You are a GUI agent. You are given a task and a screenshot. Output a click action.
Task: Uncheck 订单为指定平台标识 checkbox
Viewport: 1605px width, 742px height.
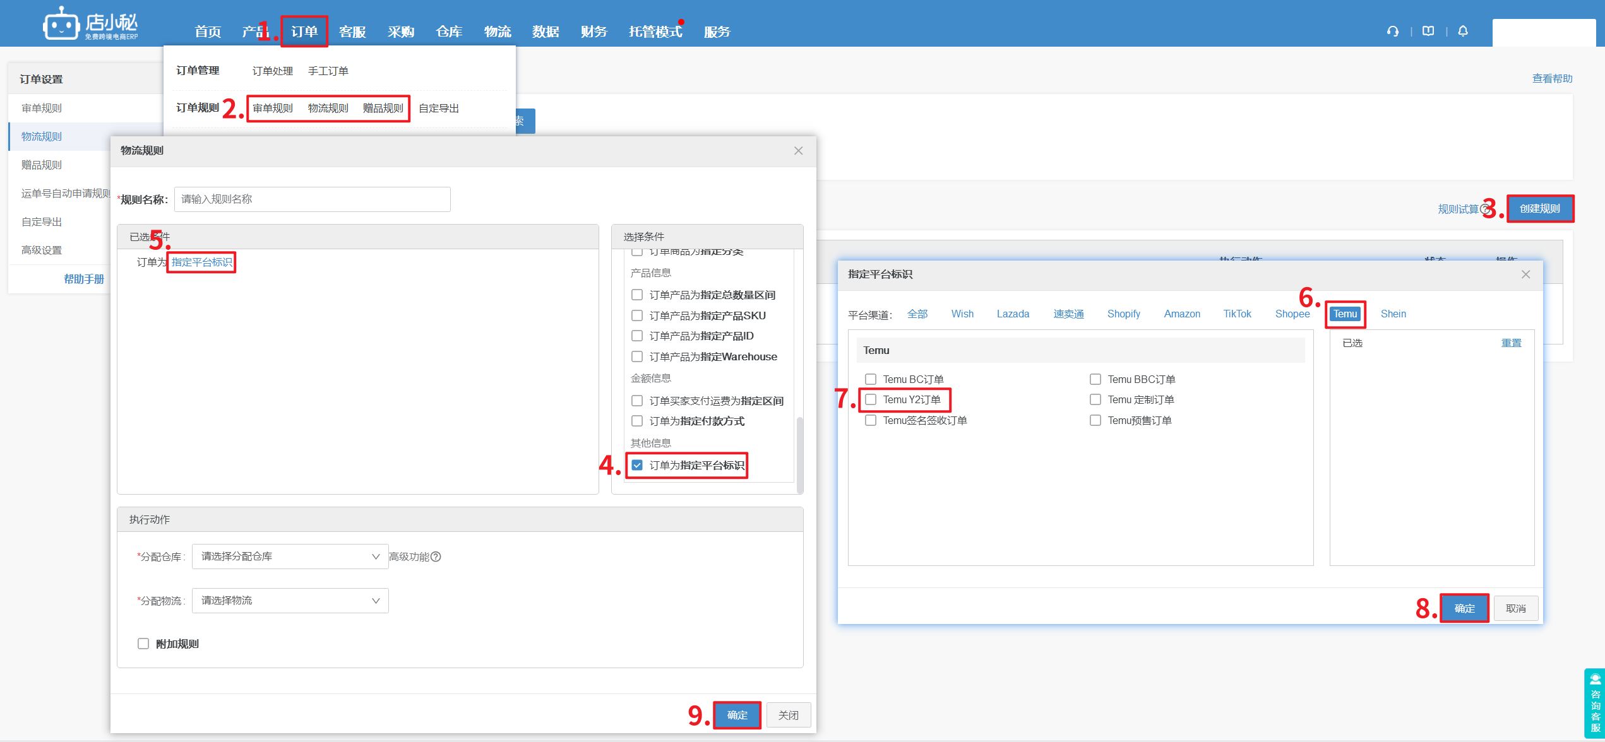click(637, 465)
